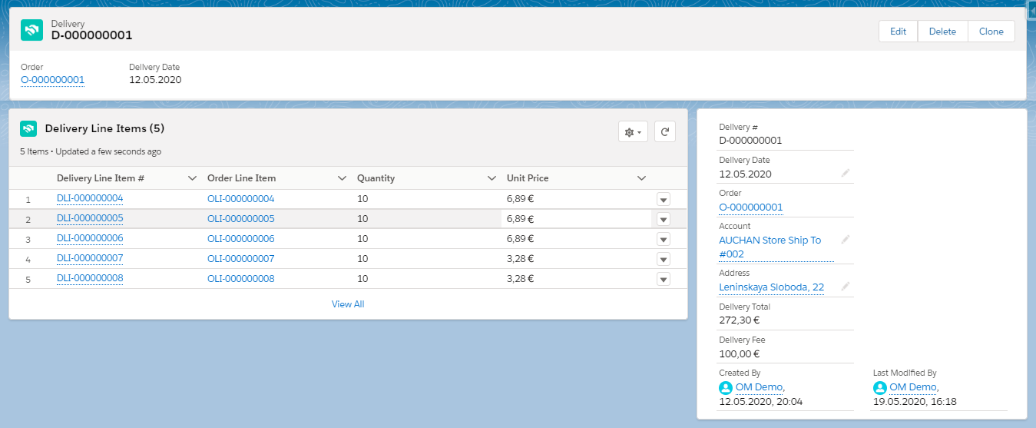Edit Delivery Date using pencil icon
The width and height of the screenshot is (1036, 428).
846,174
